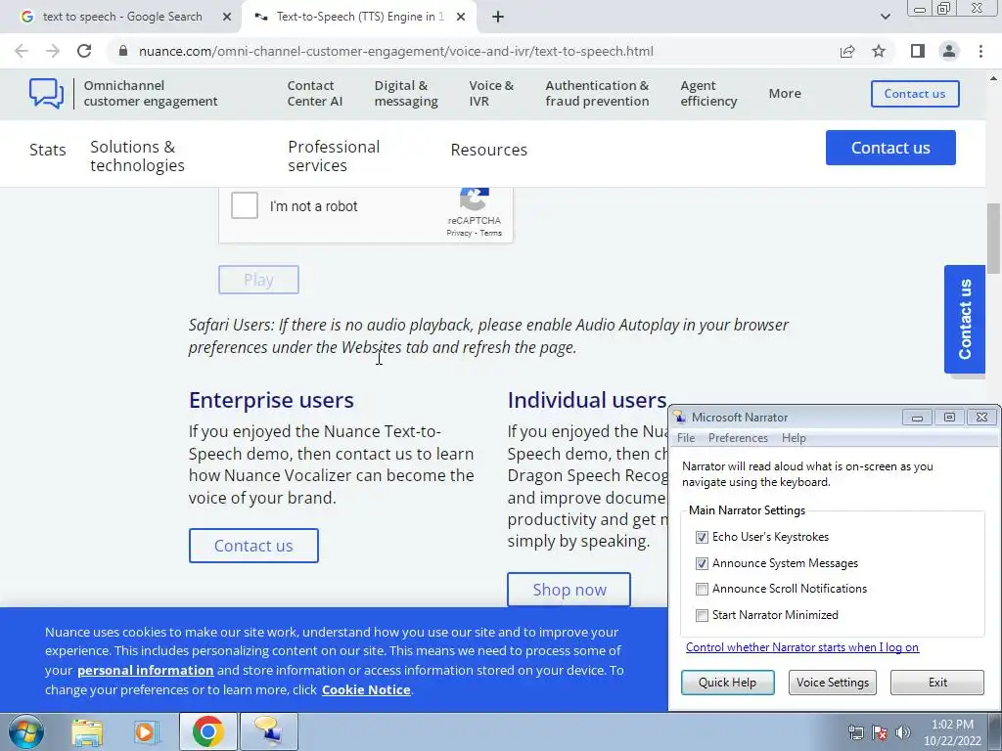Screen dimensions: 1002x751
Task: Enable Announce Scroll Notifications
Action: click(x=702, y=589)
